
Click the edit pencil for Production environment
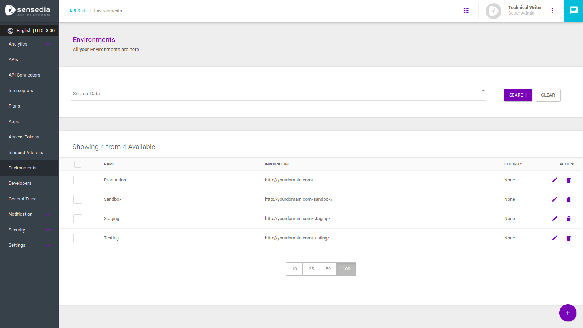(x=555, y=180)
